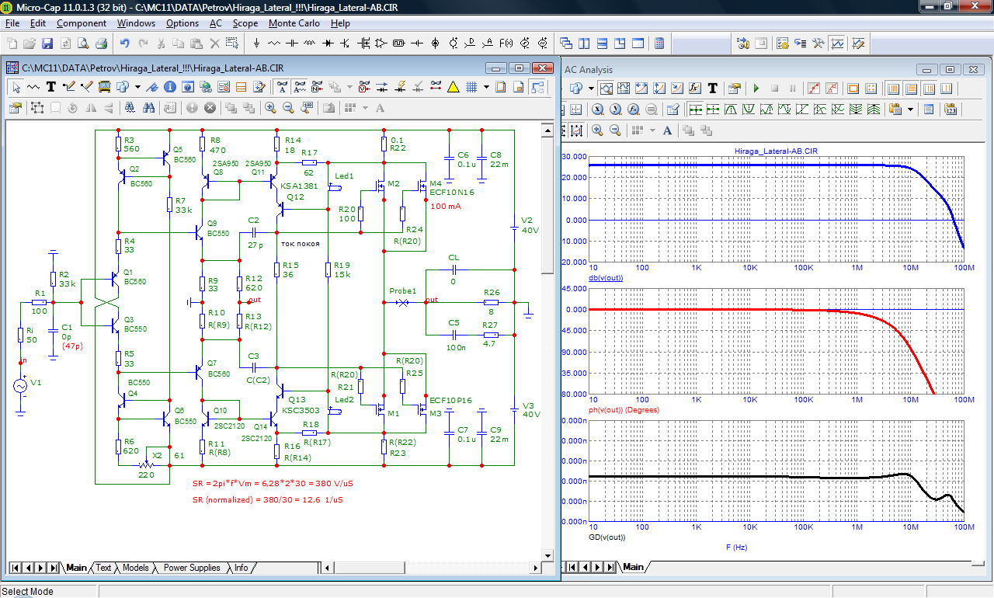Image resolution: width=994 pixels, height=598 pixels.
Task: Zoom in on the AC Analysis plot
Action: point(597,130)
